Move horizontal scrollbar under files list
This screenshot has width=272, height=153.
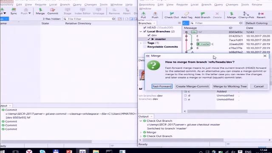[x=217, y=111]
